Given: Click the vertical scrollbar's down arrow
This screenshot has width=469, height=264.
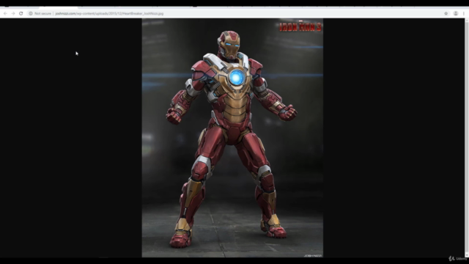Looking at the screenshot, I should [467, 255].
